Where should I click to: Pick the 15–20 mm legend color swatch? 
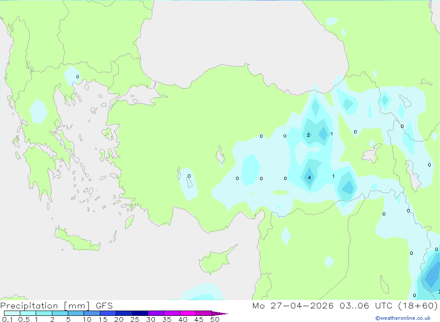point(108,313)
